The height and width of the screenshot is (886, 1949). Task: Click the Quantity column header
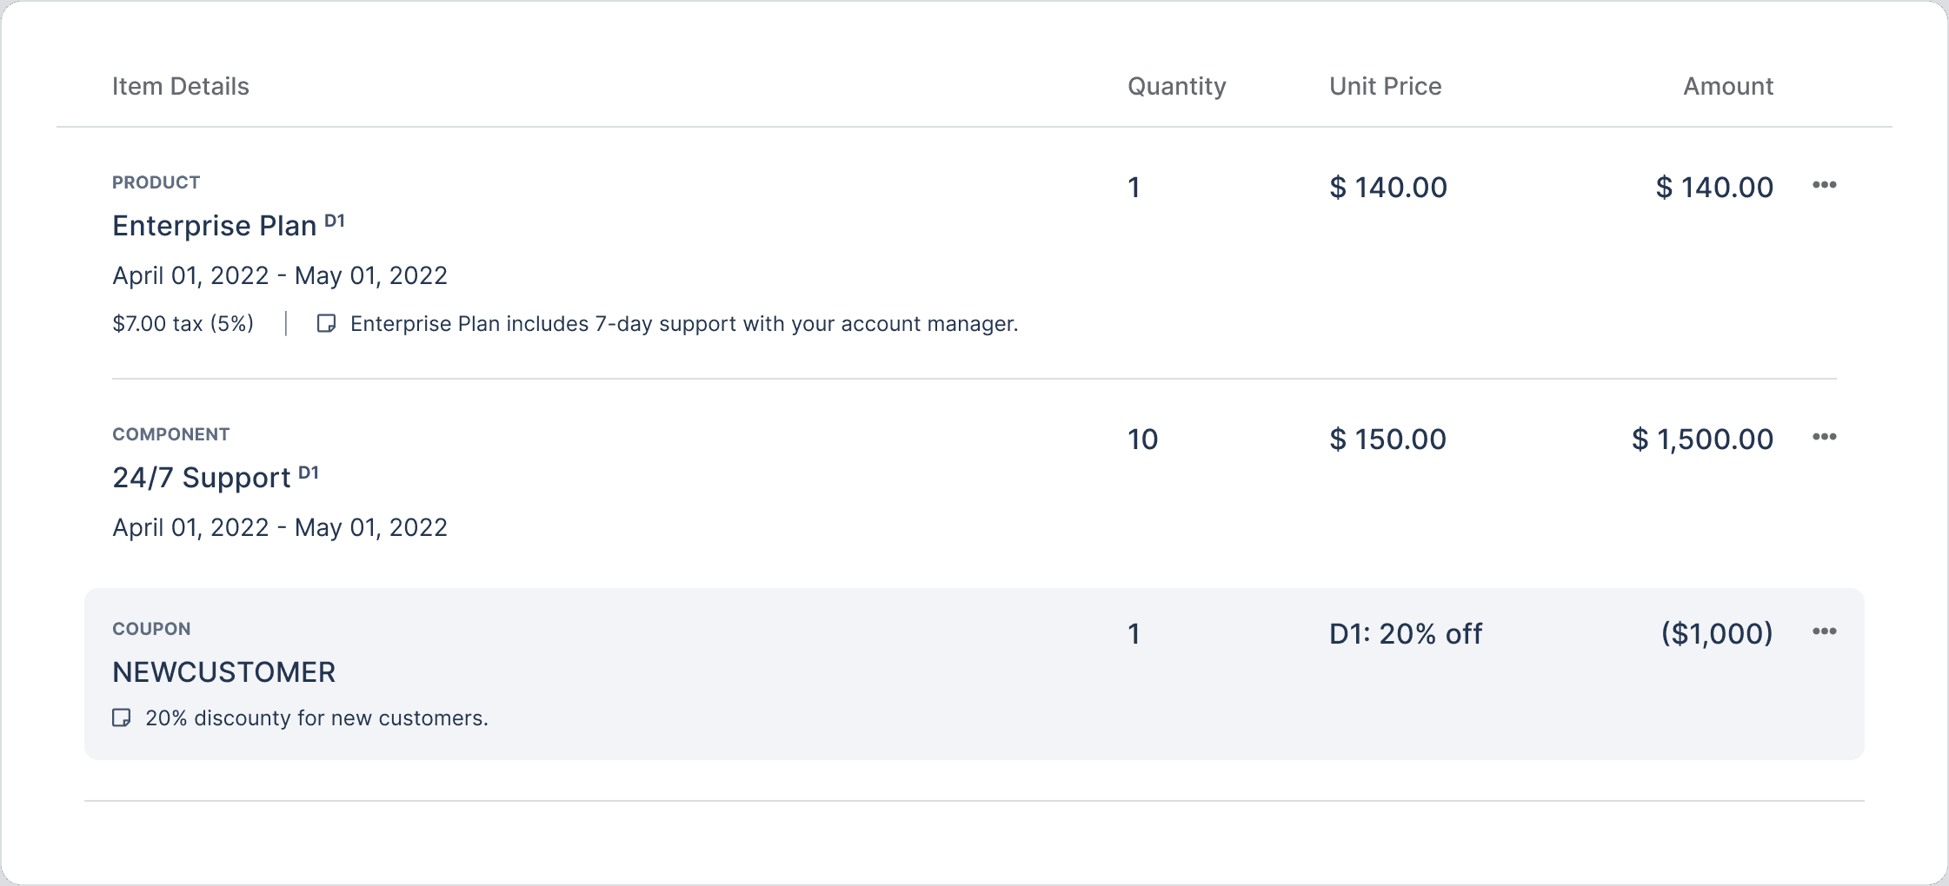point(1176,86)
